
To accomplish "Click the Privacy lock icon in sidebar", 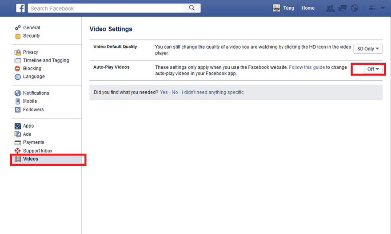I will tap(18, 52).
